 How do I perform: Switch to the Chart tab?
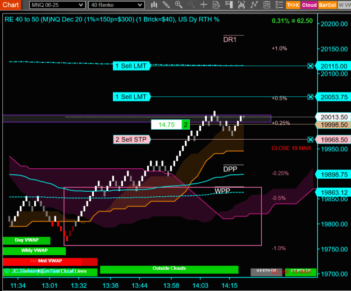point(11,4)
